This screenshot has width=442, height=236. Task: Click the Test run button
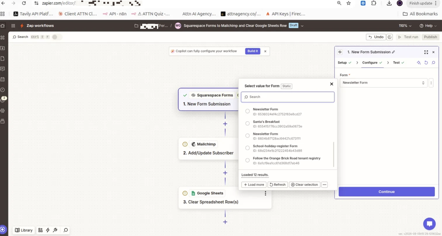point(408,37)
